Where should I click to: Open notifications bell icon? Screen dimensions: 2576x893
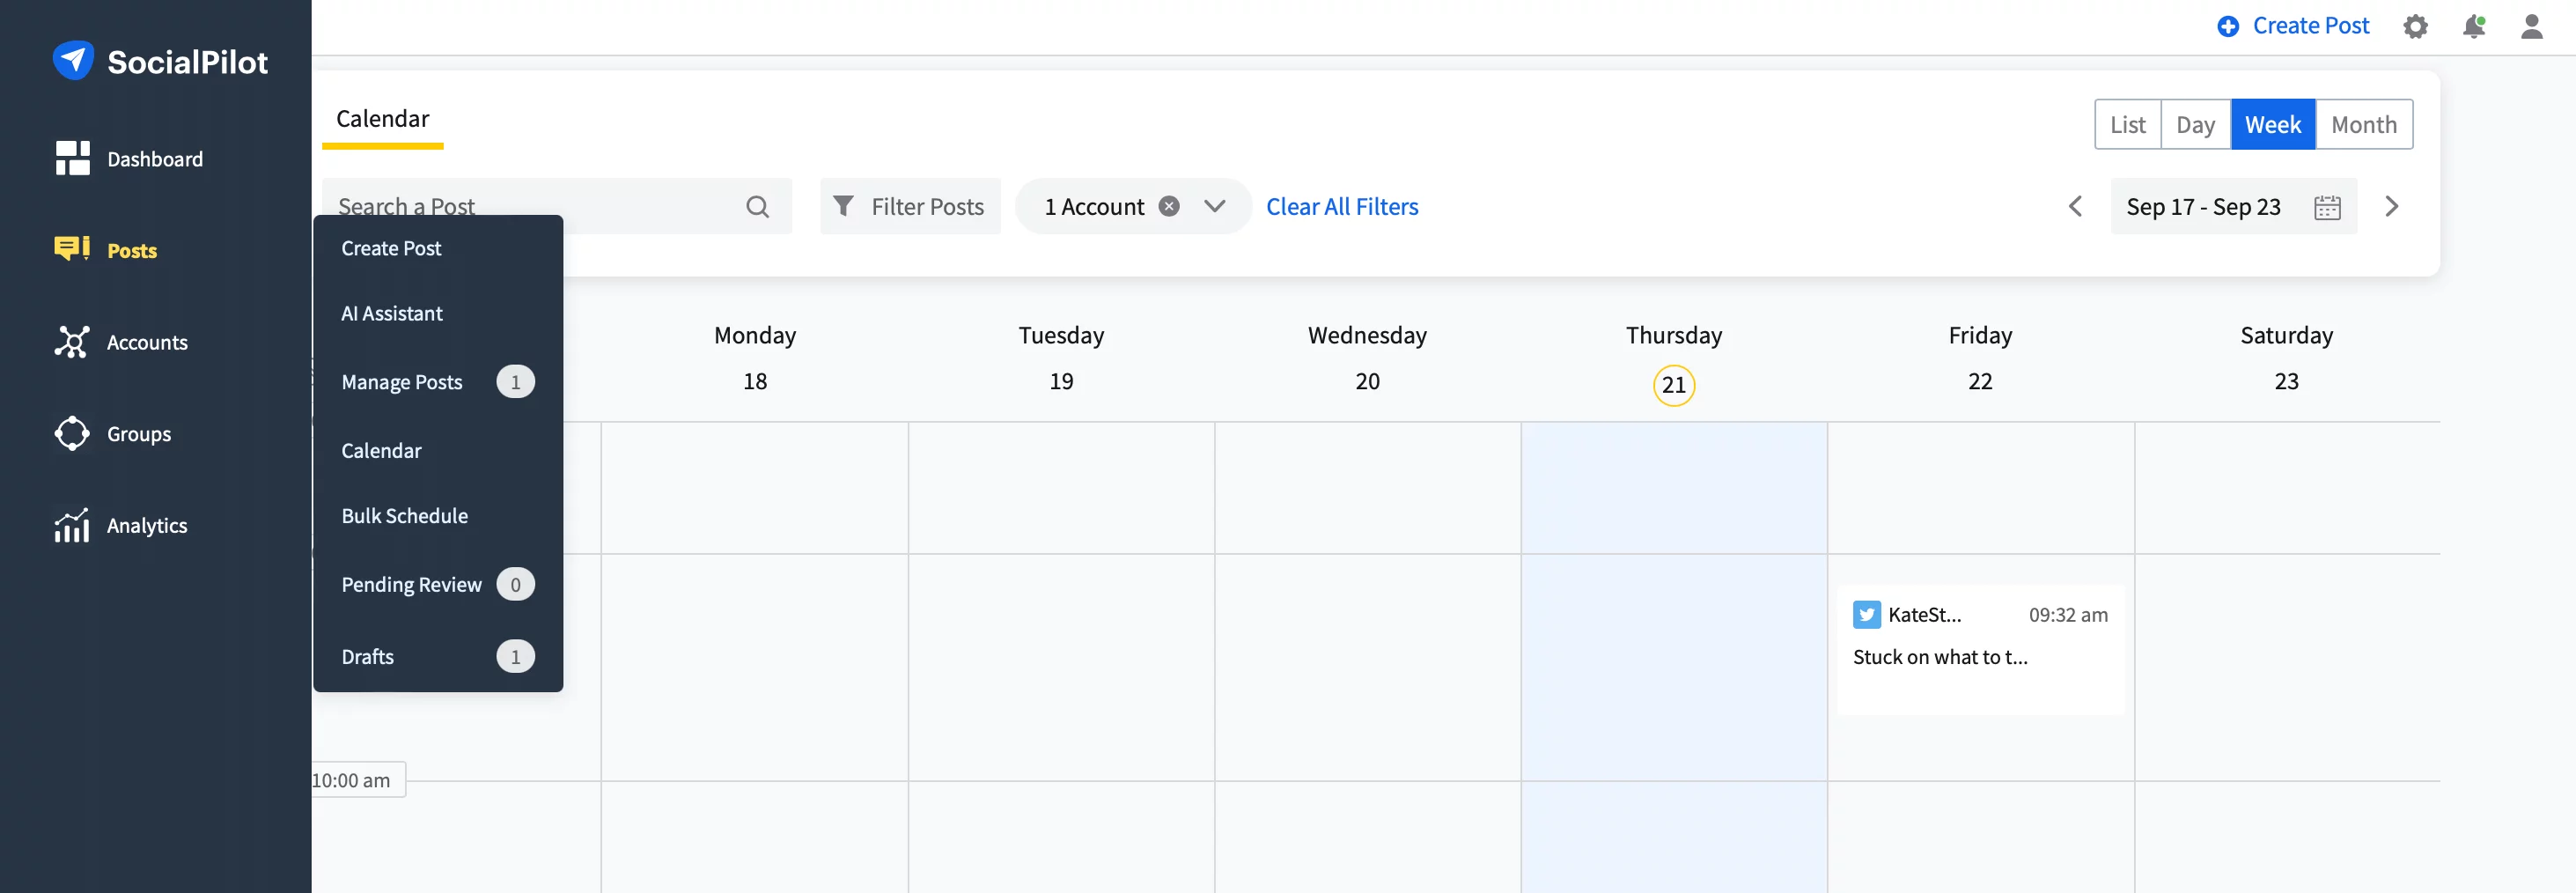[x=2474, y=27]
